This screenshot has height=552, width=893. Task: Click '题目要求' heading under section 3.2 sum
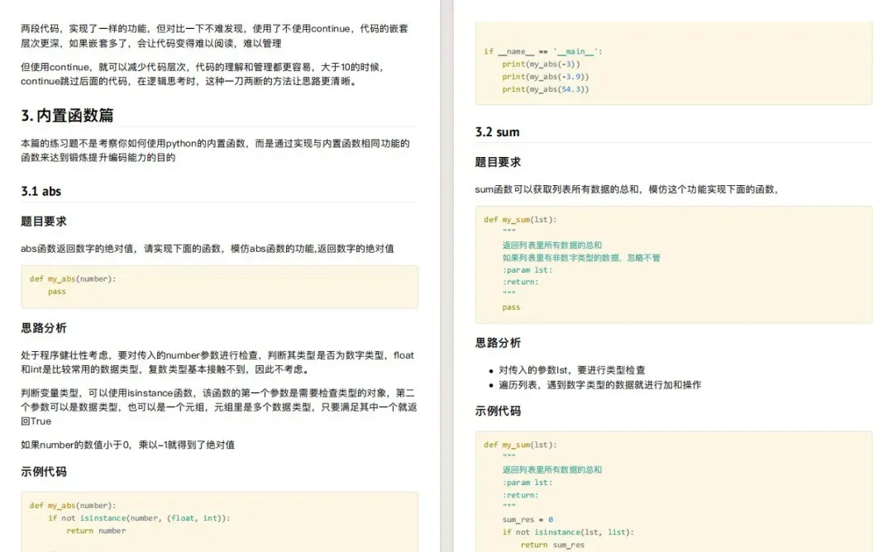click(498, 162)
